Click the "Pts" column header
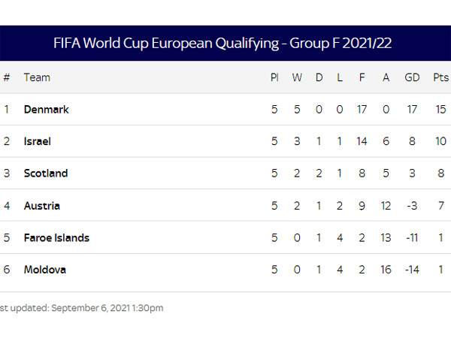The image size is (451, 338). [440, 77]
